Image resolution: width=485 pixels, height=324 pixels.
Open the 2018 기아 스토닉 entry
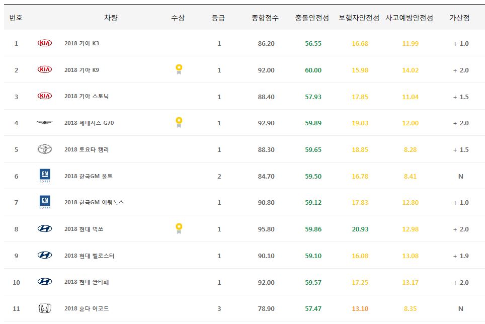(87, 97)
